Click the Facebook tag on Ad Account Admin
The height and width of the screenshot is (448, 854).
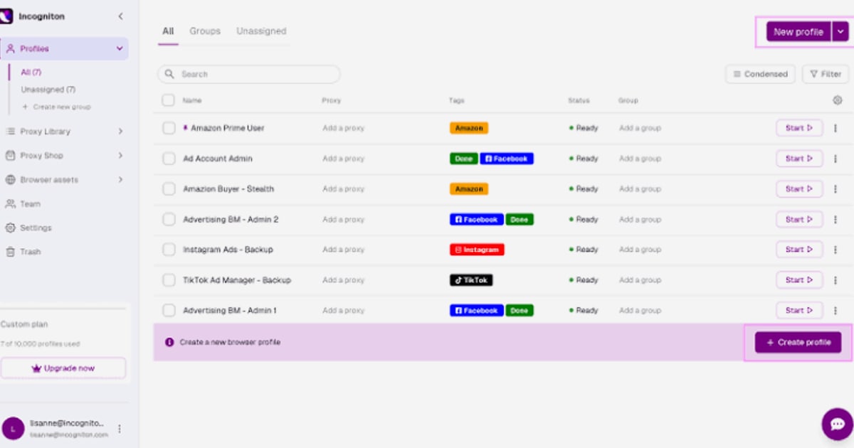(507, 159)
